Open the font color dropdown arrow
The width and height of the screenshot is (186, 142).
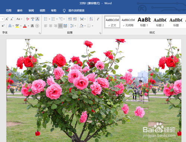point(28,26)
